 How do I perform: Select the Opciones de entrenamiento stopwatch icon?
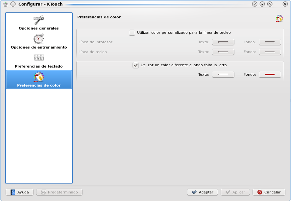[x=39, y=39]
